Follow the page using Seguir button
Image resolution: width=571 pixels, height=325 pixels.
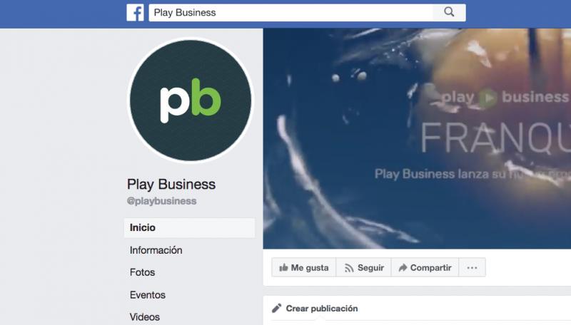(363, 267)
